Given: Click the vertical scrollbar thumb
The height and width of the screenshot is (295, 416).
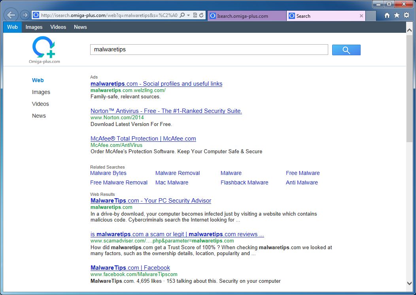Looking at the screenshot, I should point(409,88).
